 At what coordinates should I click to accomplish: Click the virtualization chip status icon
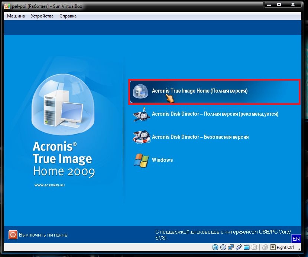pos(254,247)
